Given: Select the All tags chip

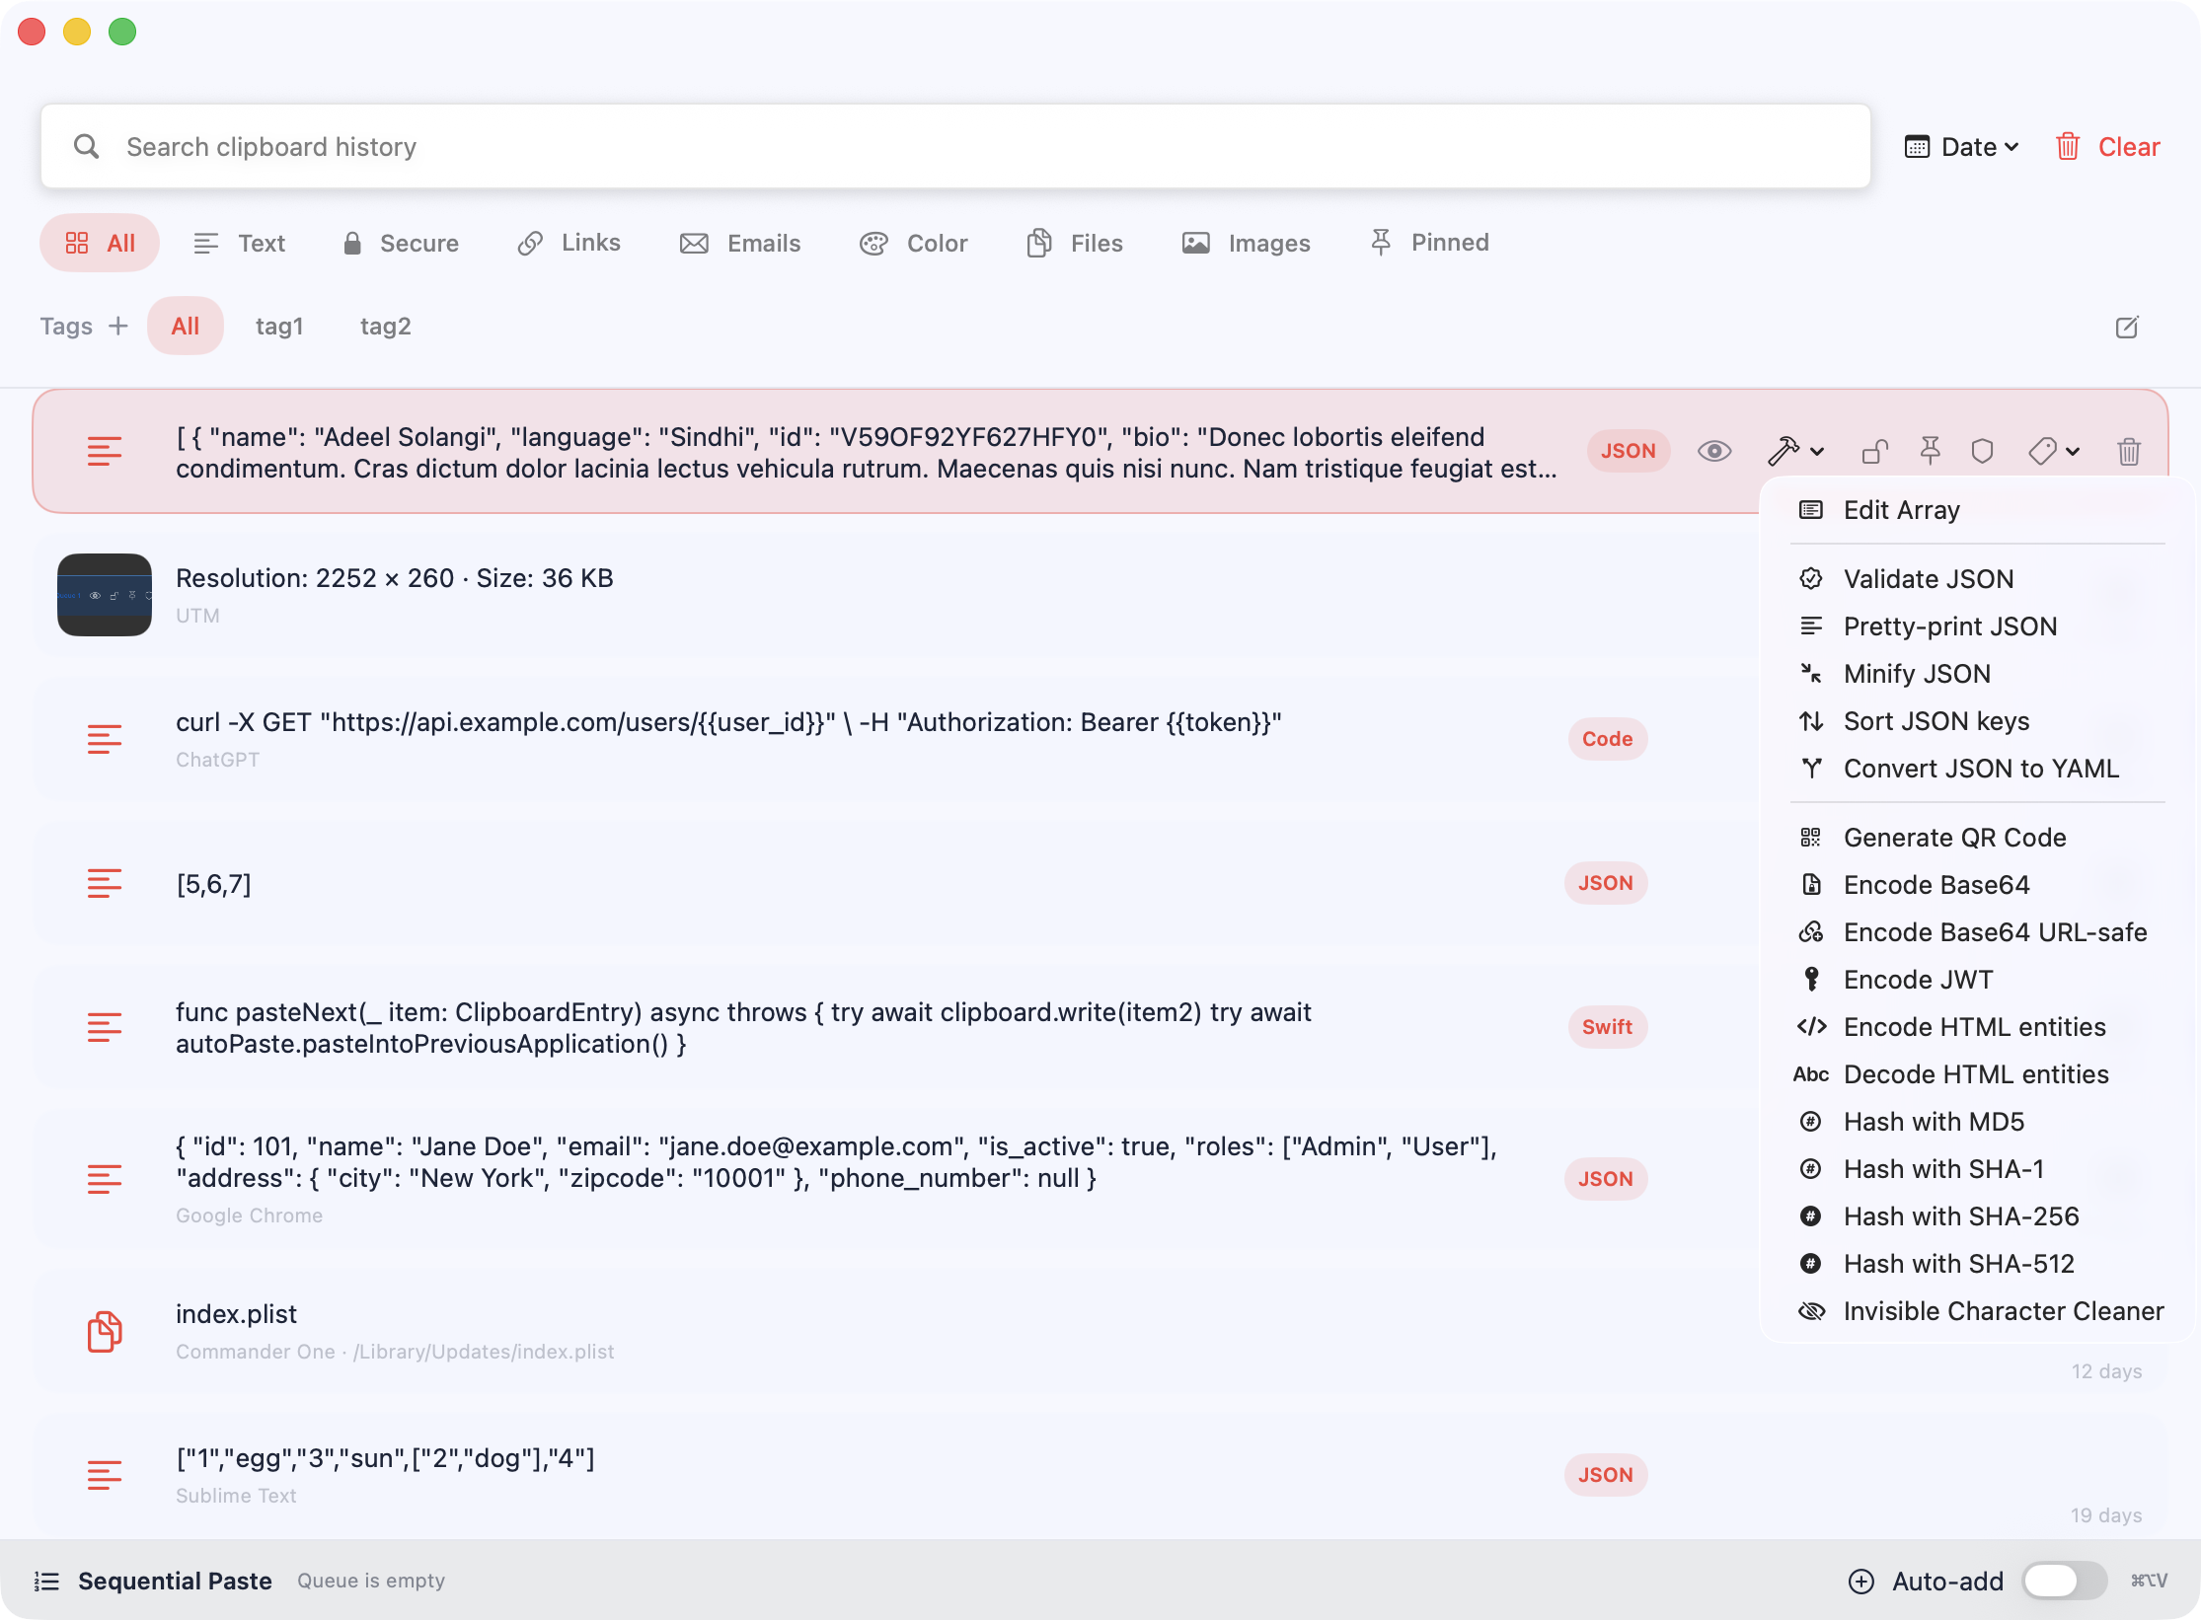Looking at the screenshot, I should tap(186, 326).
